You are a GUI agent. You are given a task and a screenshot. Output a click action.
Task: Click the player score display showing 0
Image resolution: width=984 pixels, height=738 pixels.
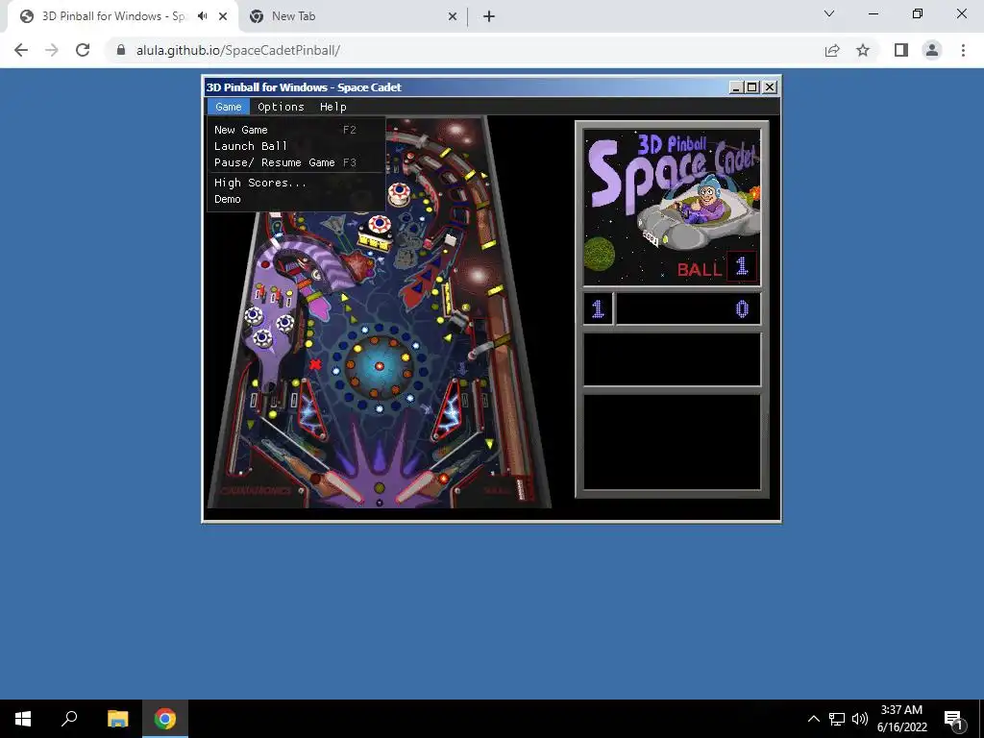pyautogui.click(x=688, y=308)
